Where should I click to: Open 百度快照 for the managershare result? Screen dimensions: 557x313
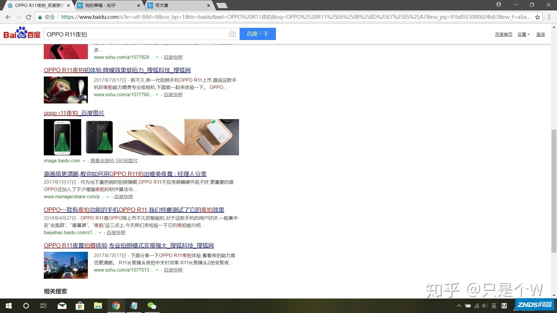pyautogui.click(x=124, y=197)
